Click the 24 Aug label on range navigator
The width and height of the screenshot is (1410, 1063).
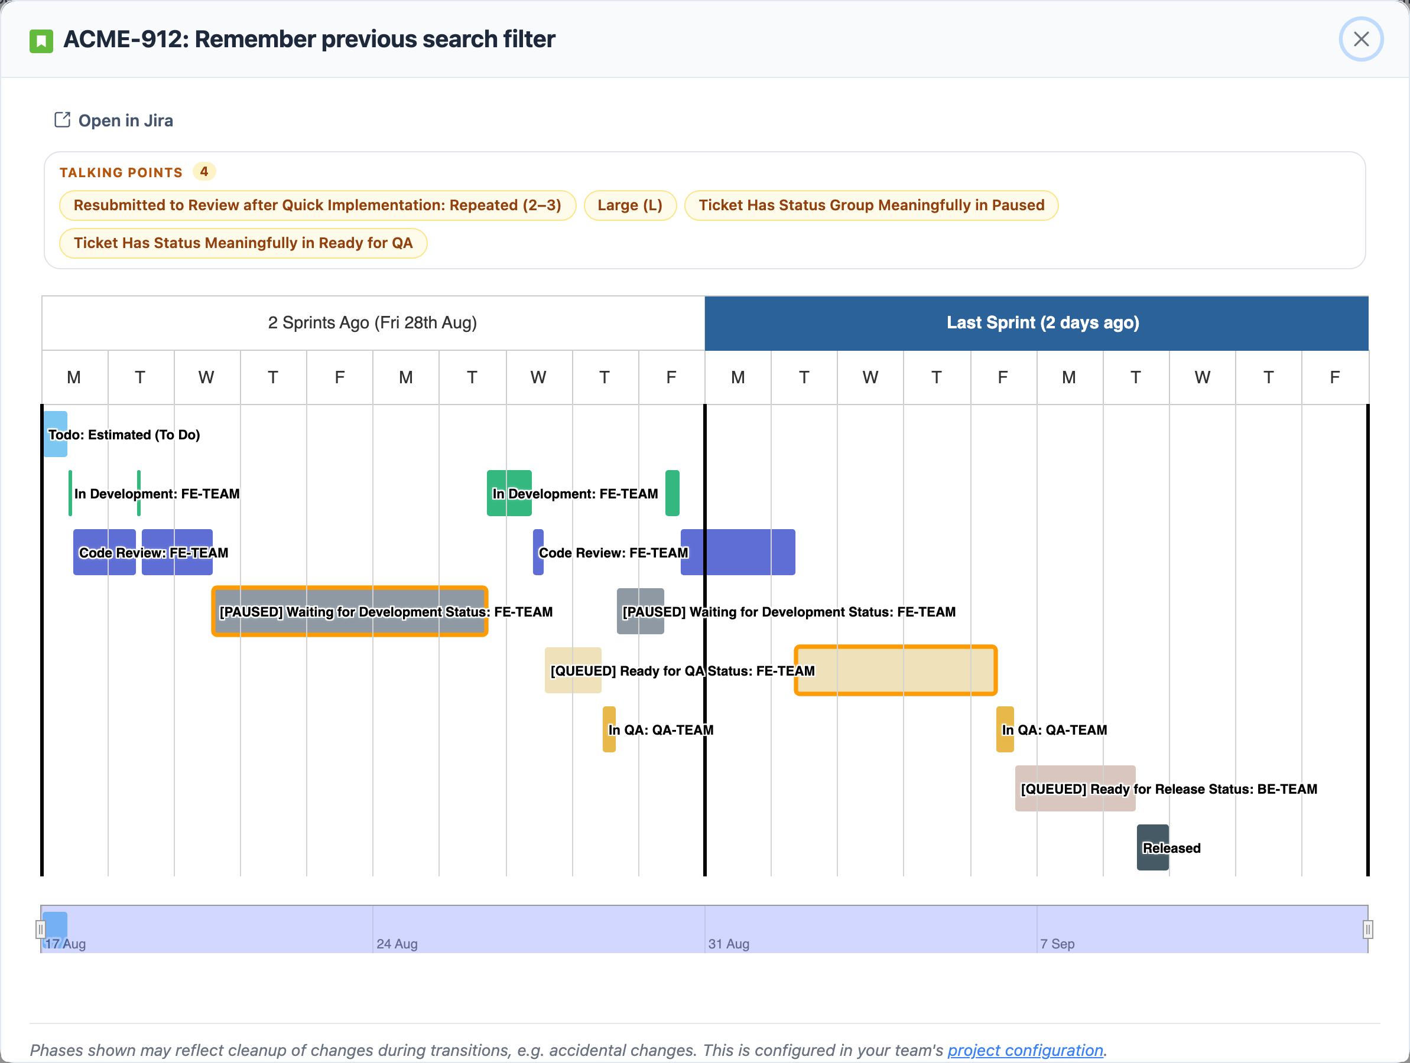[x=397, y=944]
